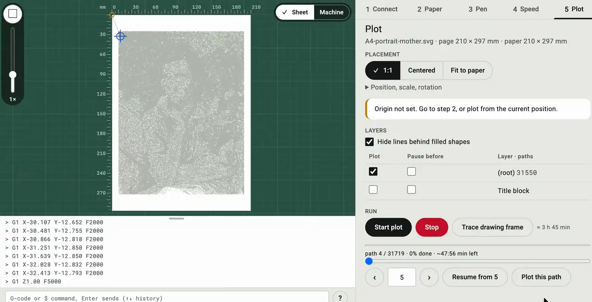The width and height of the screenshot is (592, 302).
Task: Click the blue crosshair pen position marker
Action: [x=120, y=36]
